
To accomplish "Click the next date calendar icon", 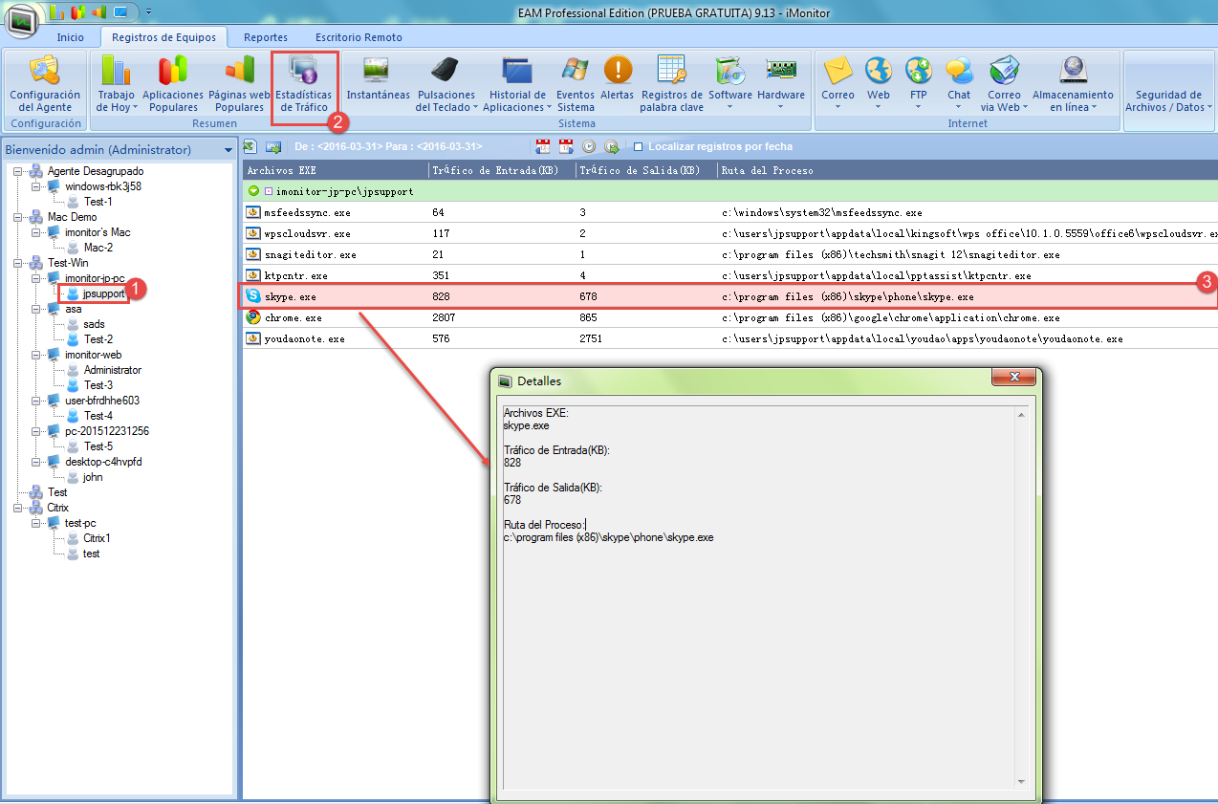I will (x=566, y=146).
